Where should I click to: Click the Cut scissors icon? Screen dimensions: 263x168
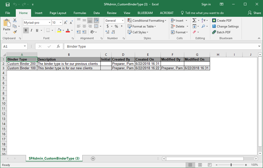click(x=15, y=21)
